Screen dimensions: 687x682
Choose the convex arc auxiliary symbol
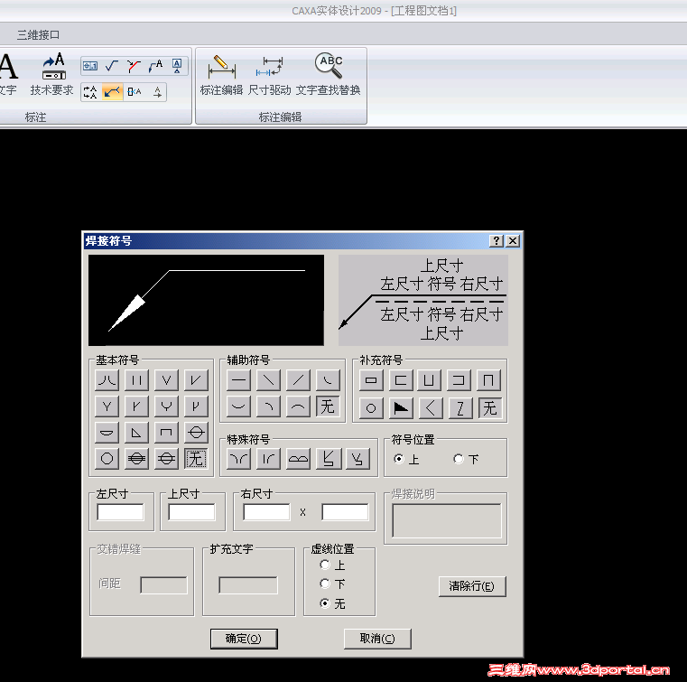pyautogui.click(x=299, y=406)
